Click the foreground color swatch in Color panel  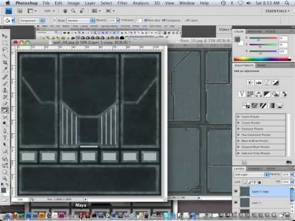point(237,39)
